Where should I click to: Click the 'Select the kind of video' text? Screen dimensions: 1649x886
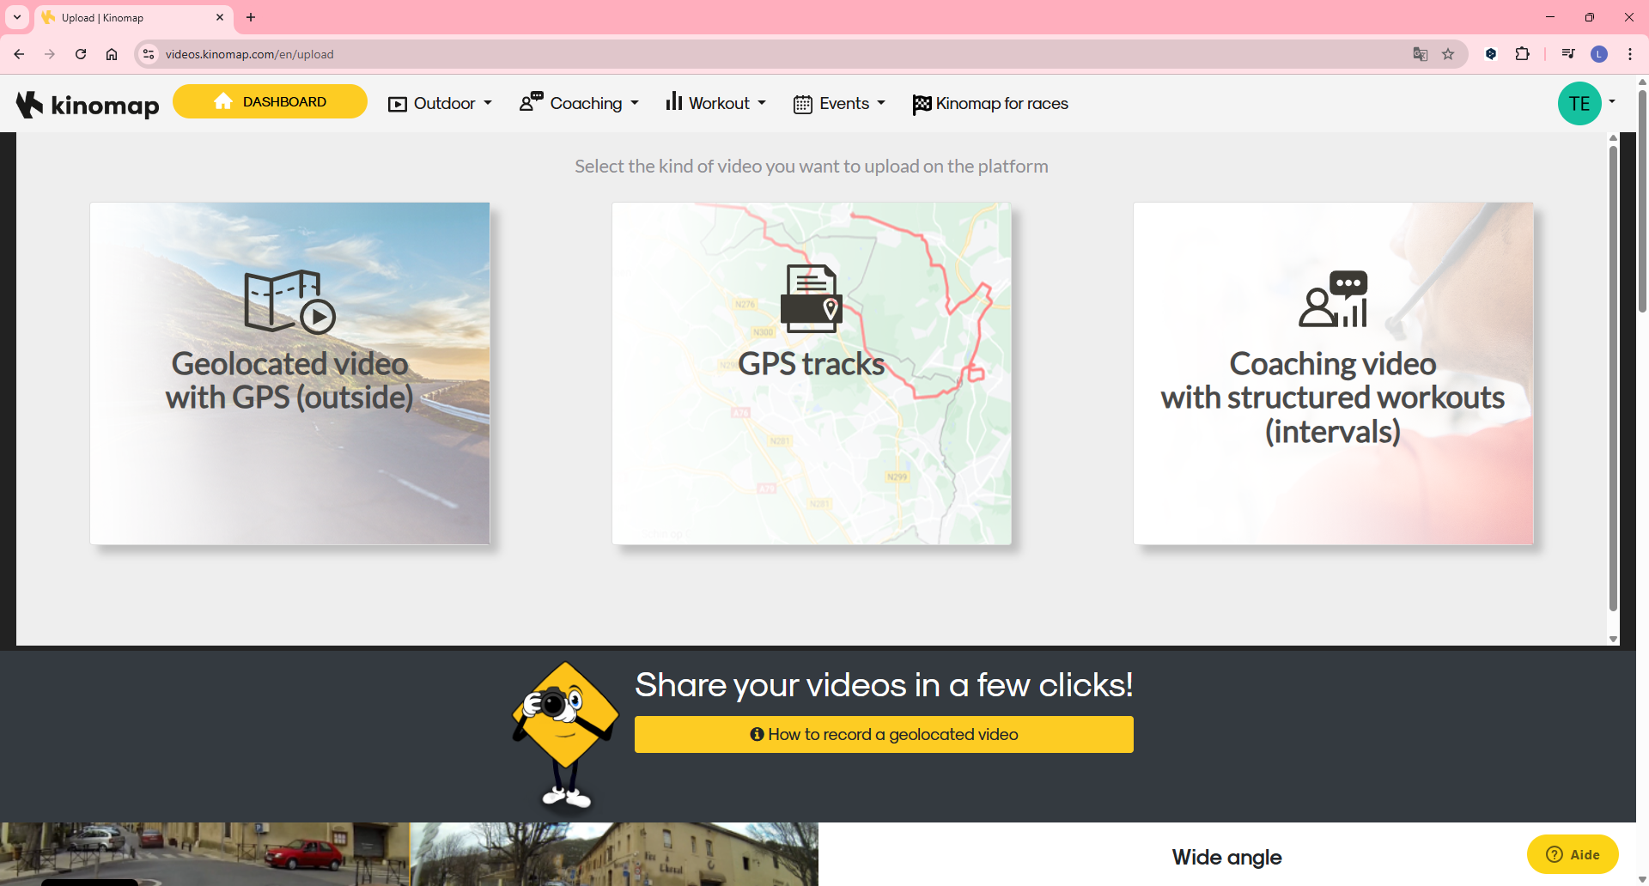[x=812, y=167]
